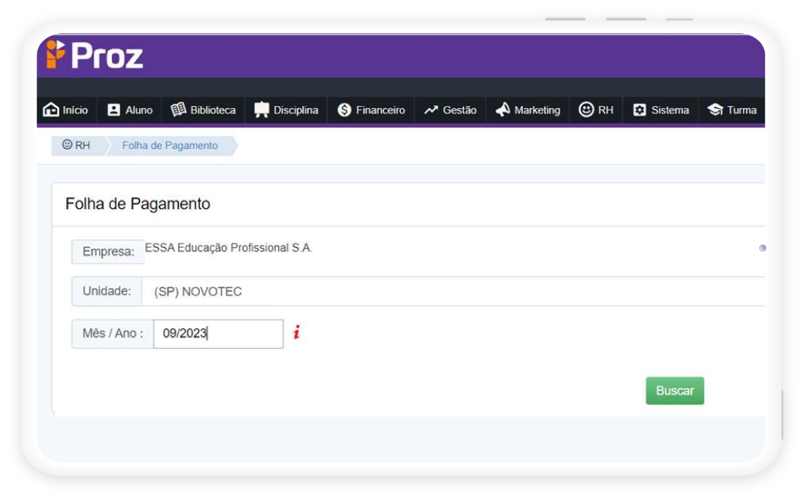Click the Folha de Pagamento breadcrumb

(x=170, y=145)
